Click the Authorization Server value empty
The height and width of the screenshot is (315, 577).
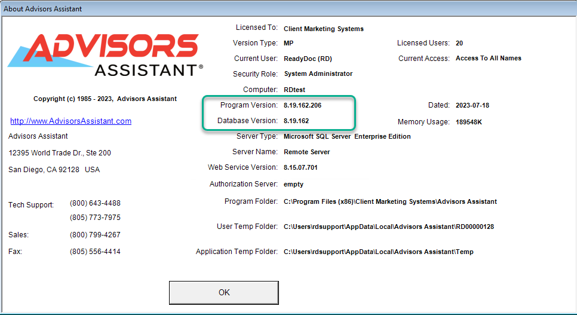click(293, 184)
